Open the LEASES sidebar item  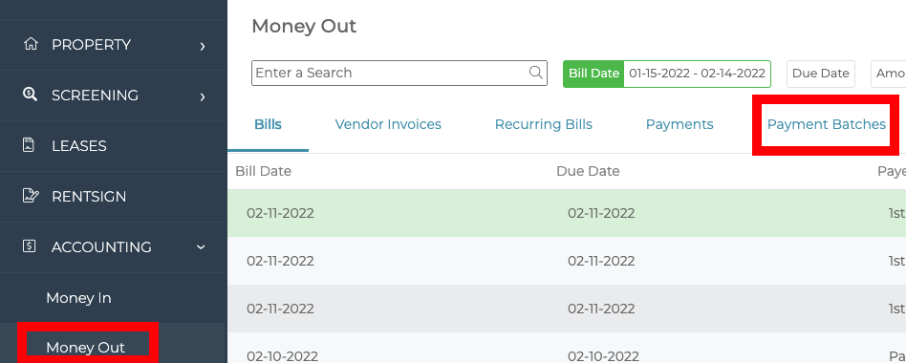click(113, 146)
